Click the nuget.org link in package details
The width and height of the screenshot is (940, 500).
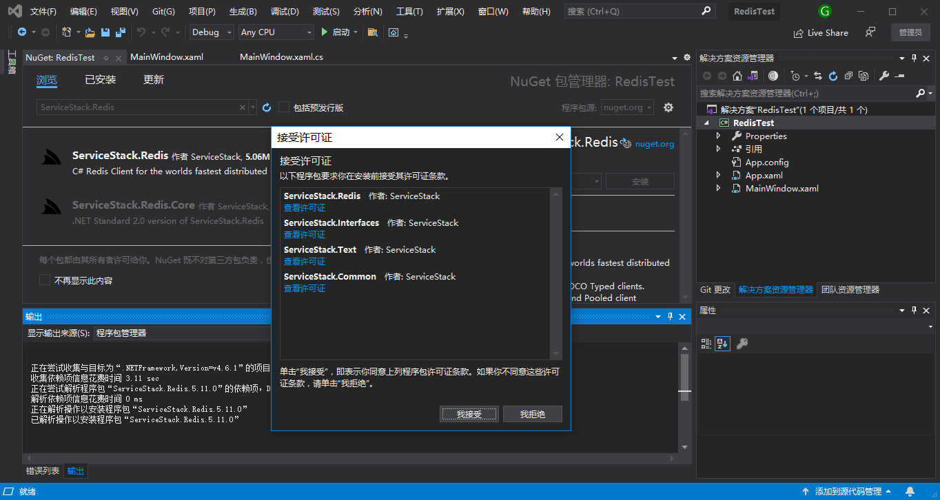tap(654, 144)
